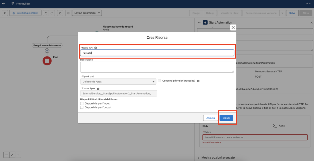Screen dimensions: 314x161
Task: Click the Annulla button
Action: coord(210,118)
